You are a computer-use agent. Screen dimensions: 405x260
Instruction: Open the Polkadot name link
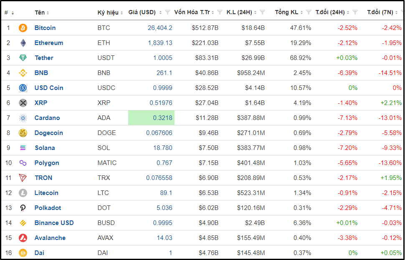47,208
